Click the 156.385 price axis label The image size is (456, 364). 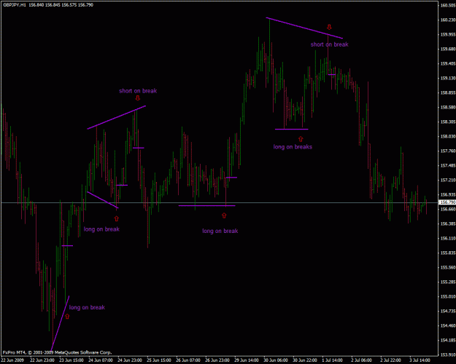click(448, 223)
